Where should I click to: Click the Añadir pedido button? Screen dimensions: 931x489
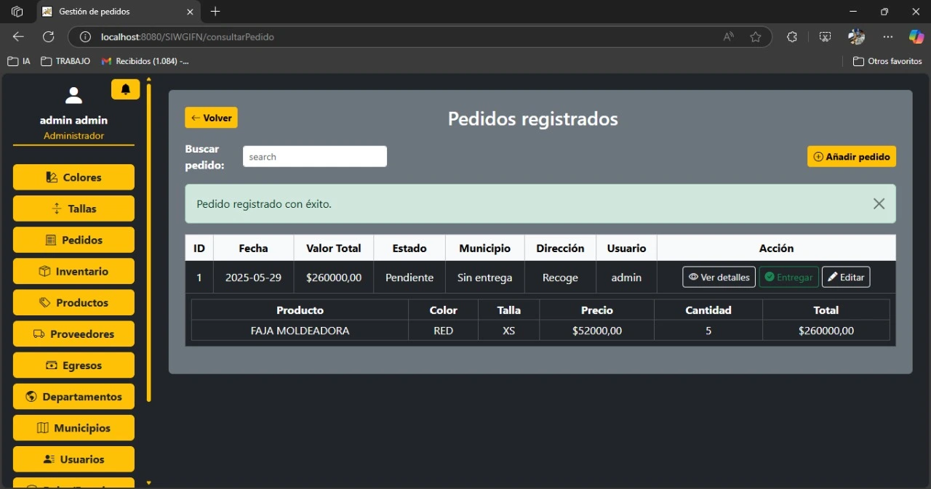pos(851,156)
